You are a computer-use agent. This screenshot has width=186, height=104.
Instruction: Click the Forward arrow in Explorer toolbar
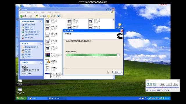(x=31, y=16)
